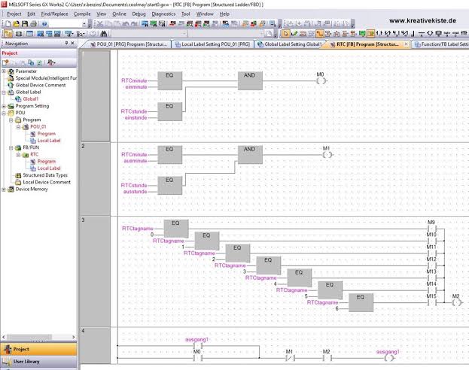
Task: Switch to Local Label Setting POU_01 tab
Action: (x=213, y=44)
